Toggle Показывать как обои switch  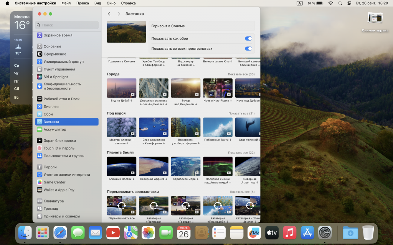pos(248,39)
